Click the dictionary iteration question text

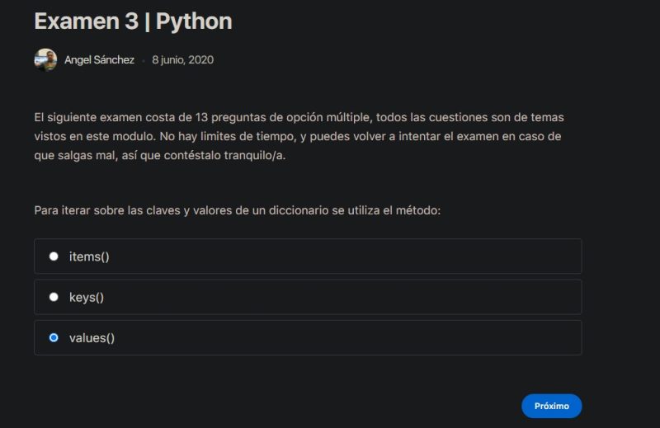238,210
